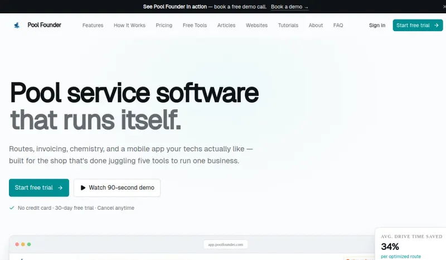Open the Free Tools menu
The image size is (446, 260).
(x=195, y=25)
